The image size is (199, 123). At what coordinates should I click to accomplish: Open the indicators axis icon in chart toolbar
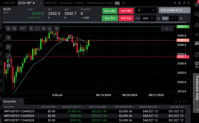click(x=50, y=28)
